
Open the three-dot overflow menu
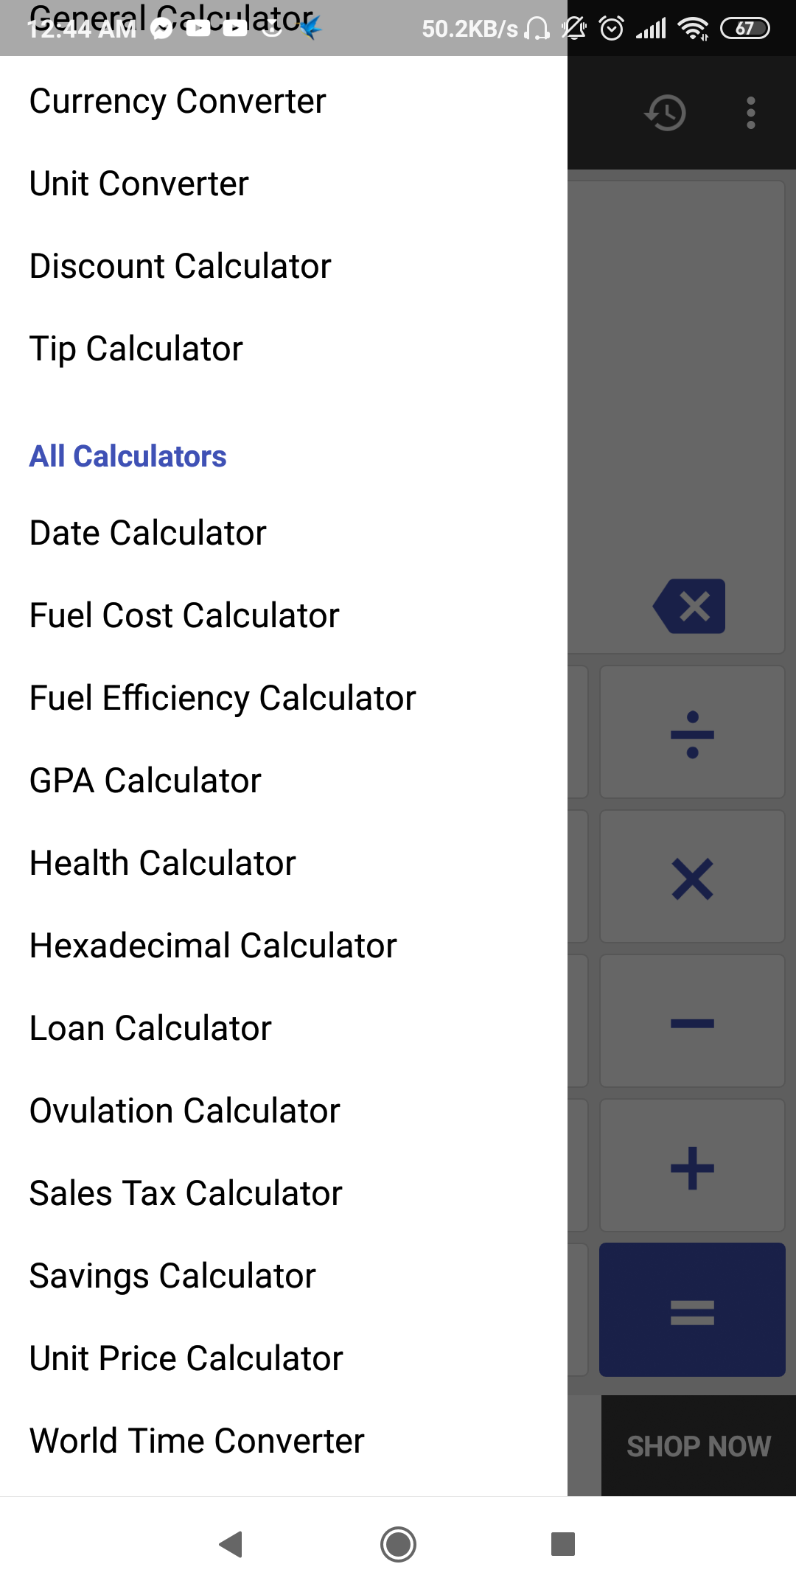(x=751, y=113)
